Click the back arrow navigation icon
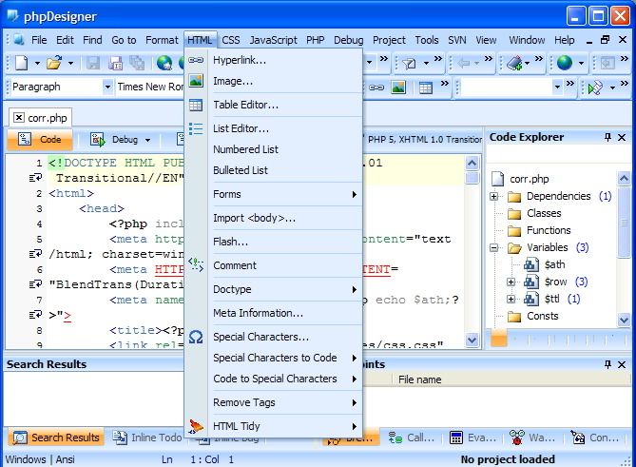This screenshot has width=636, height=467. coord(464,63)
